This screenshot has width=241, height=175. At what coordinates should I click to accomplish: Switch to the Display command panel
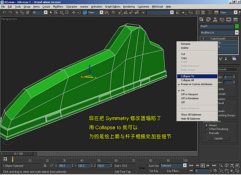pyautogui.click(x=229, y=20)
